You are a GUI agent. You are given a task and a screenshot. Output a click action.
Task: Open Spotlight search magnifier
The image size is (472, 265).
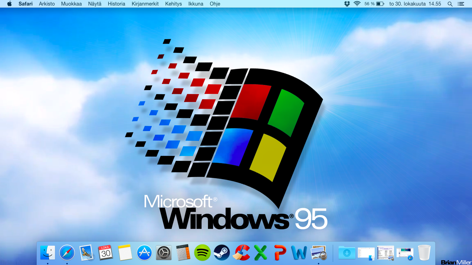click(450, 4)
